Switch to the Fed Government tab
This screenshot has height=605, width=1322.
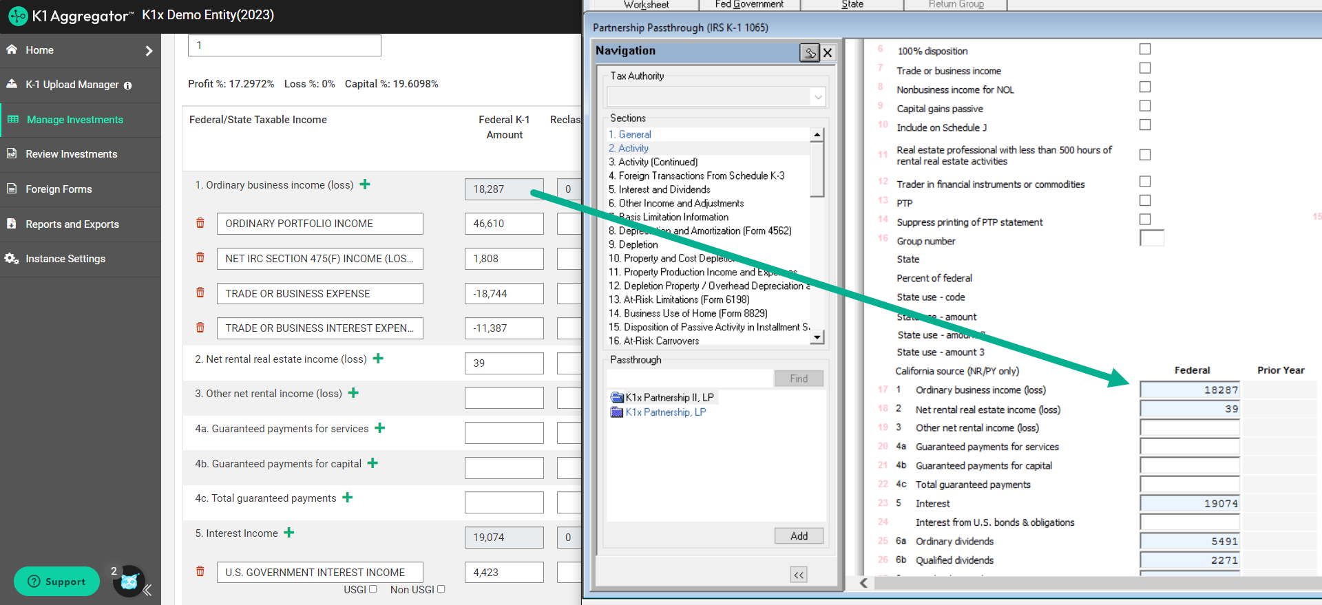[749, 5]
